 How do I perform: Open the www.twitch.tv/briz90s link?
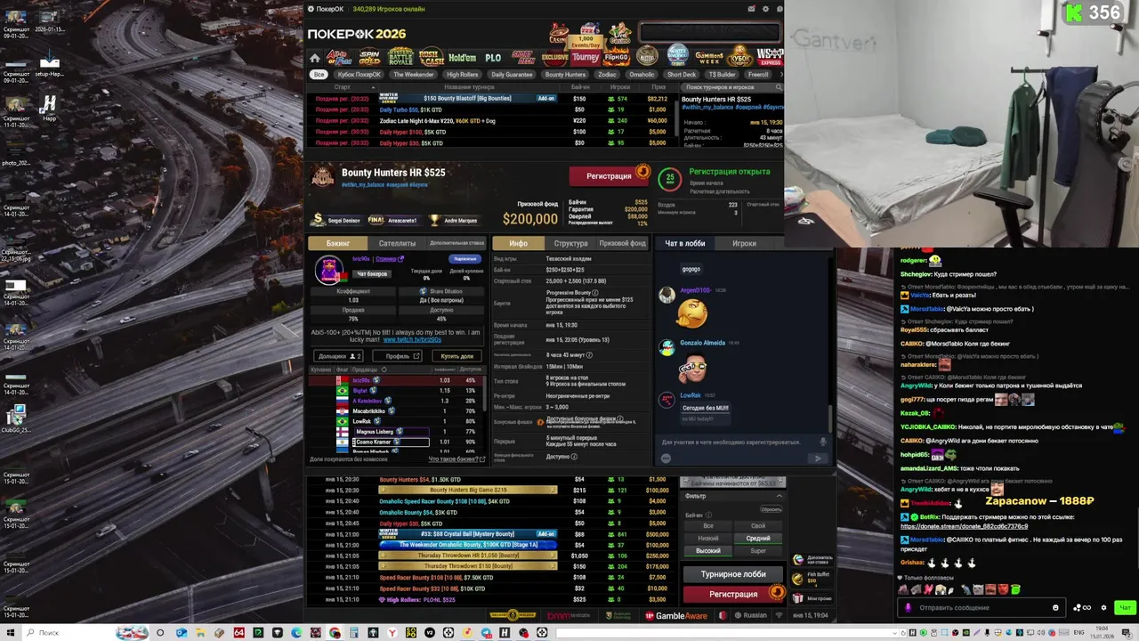point(410,340)
